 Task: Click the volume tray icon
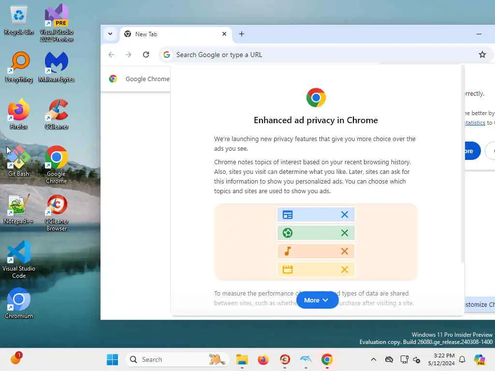coord(417,359)
